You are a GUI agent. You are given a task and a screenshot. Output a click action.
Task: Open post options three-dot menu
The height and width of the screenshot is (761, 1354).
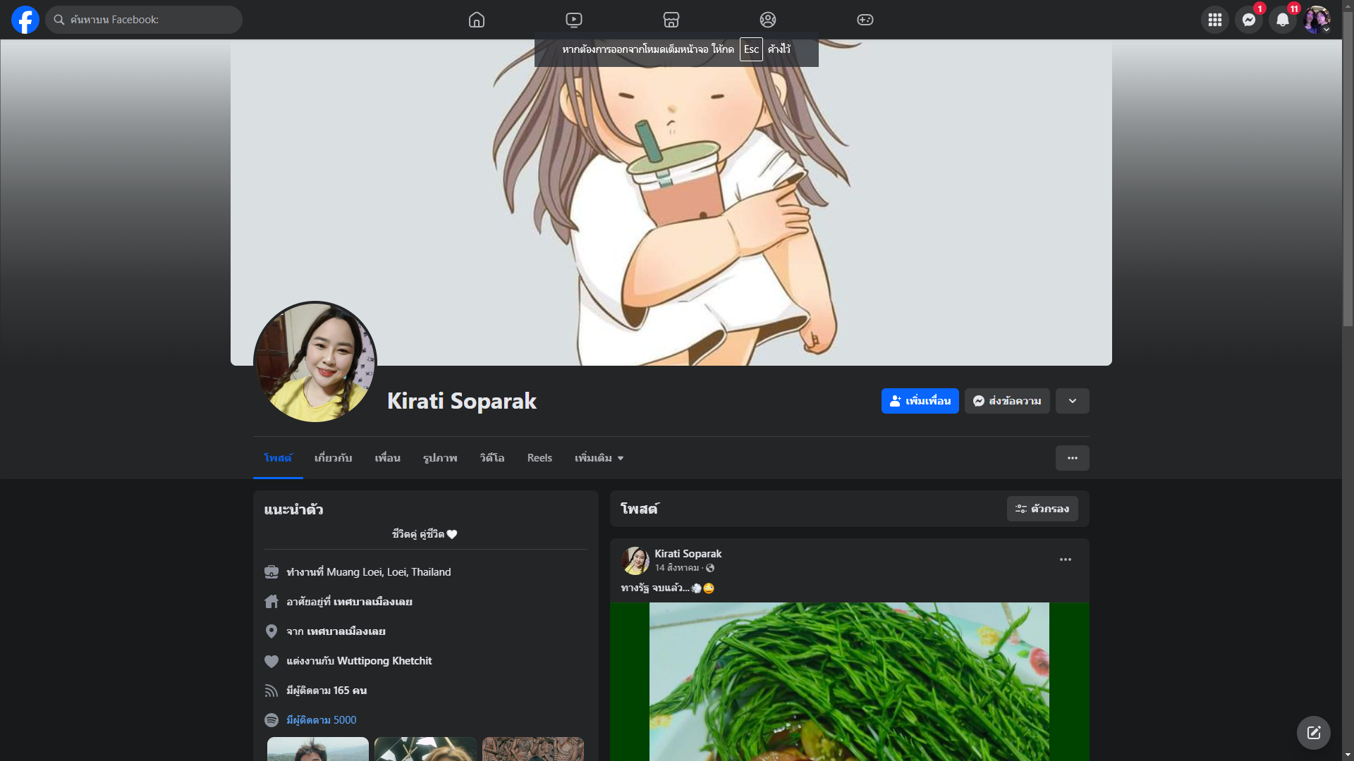tap(1065, 559)
